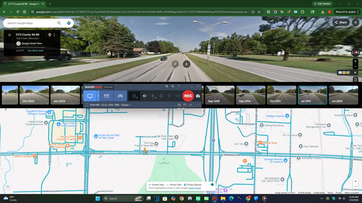Collapse the imagery strip double chevron
The image size is (362, 203).
(x=355, y=73)
